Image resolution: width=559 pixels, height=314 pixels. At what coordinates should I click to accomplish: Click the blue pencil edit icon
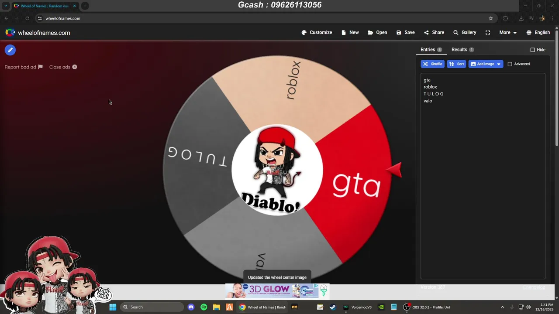click(x=10, y=50)
